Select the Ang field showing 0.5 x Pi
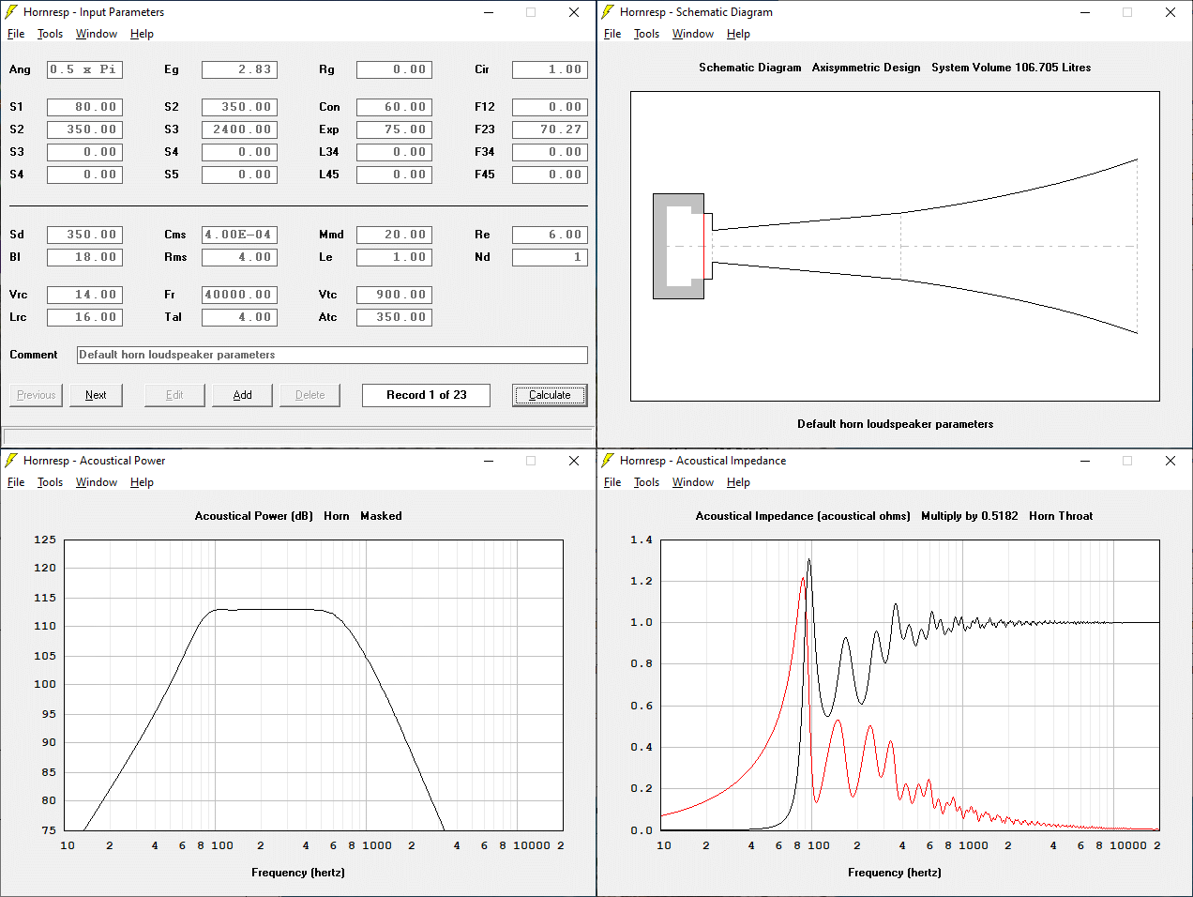Screen dimensions: 1193x897 [x=84, y=69]
